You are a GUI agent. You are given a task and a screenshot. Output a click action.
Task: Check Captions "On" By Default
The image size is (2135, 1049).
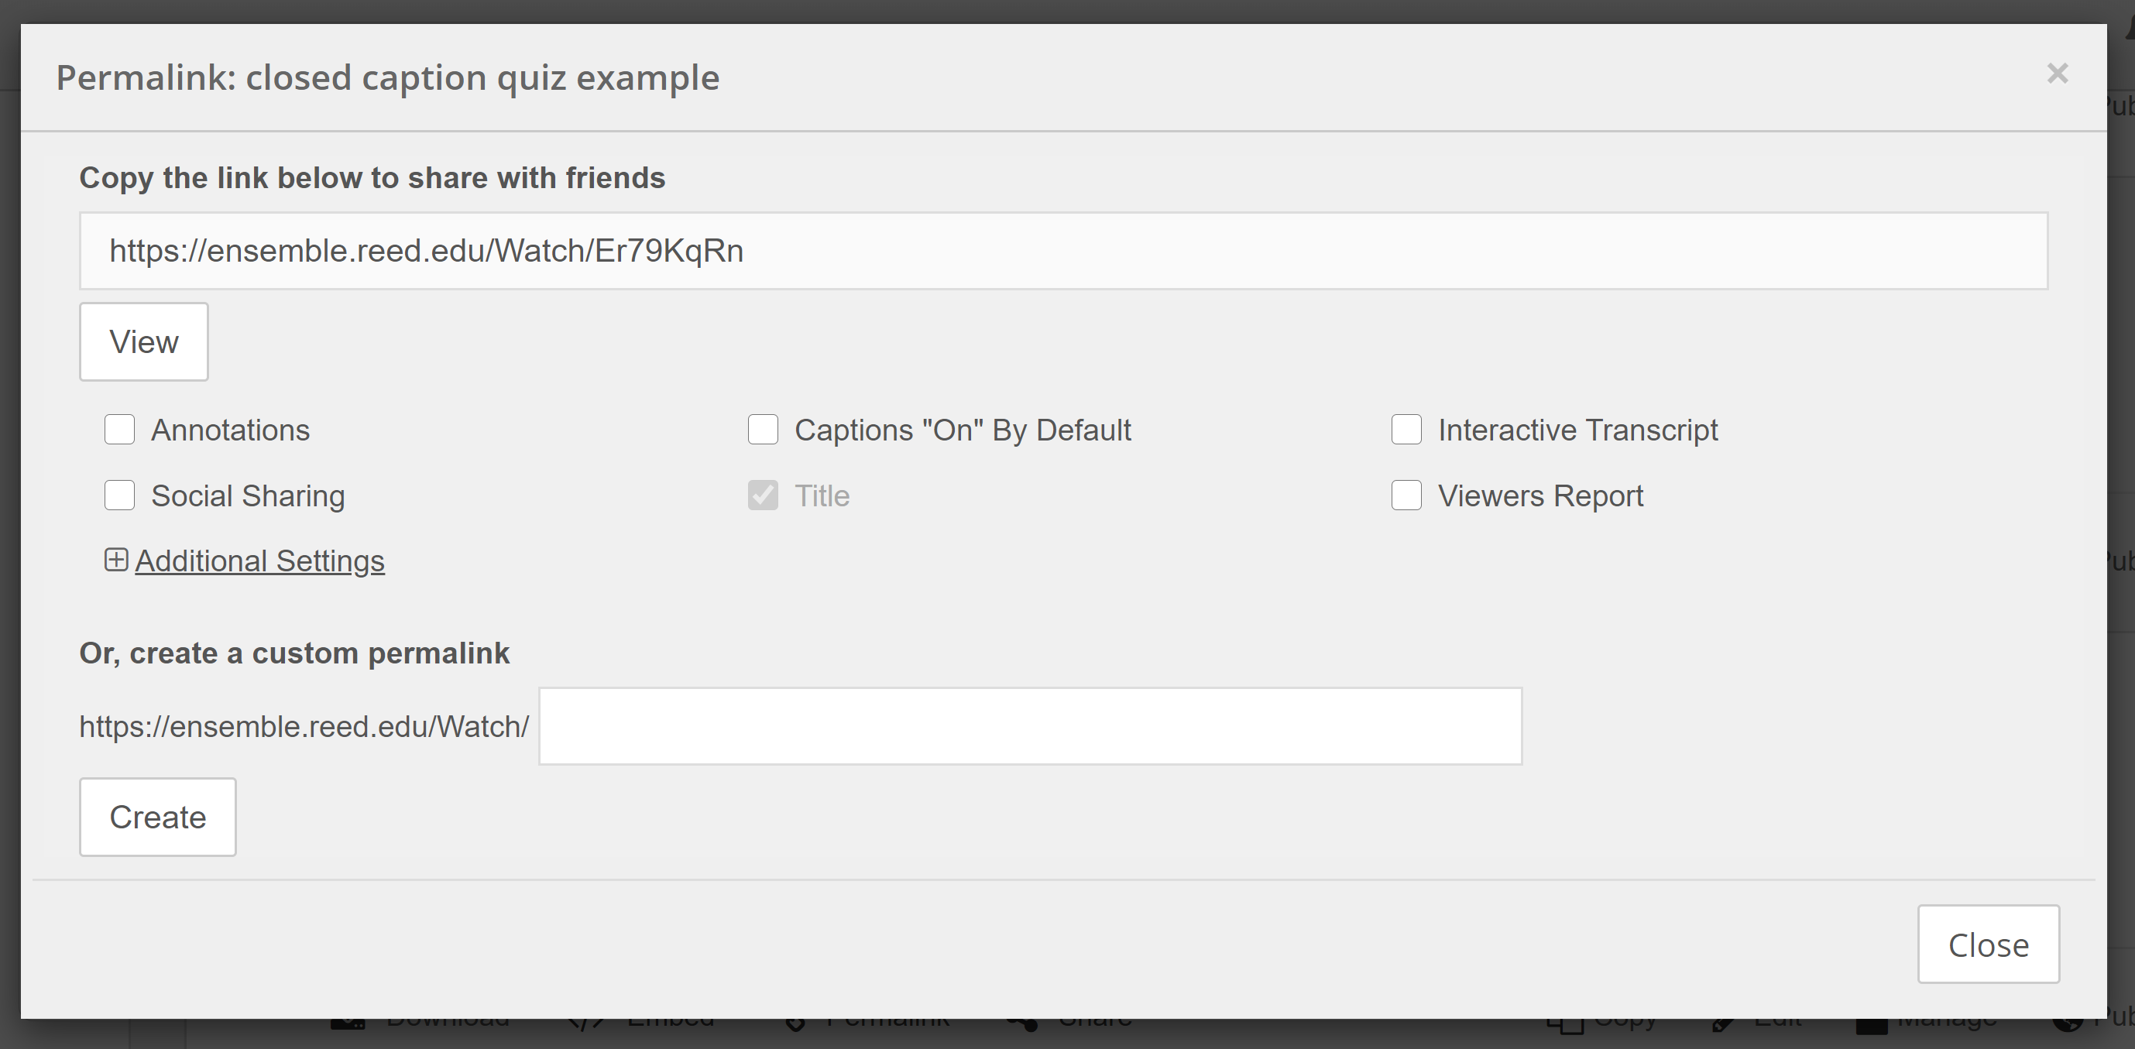(763, 429)
